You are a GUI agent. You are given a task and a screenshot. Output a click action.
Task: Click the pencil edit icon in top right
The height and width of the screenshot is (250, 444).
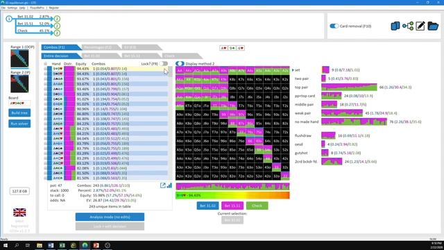pyautogui.click(x=420, y=26)
